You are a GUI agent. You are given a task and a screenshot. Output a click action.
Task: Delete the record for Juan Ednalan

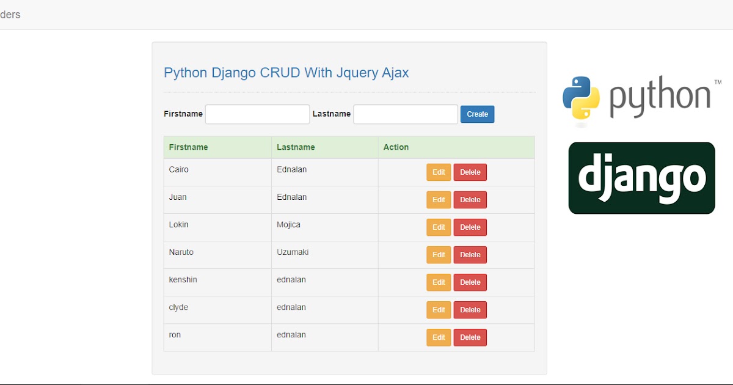(x=470, y=199)
